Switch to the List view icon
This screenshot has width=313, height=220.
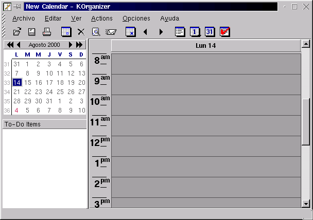pyautogui.click(x=180, y=32)
